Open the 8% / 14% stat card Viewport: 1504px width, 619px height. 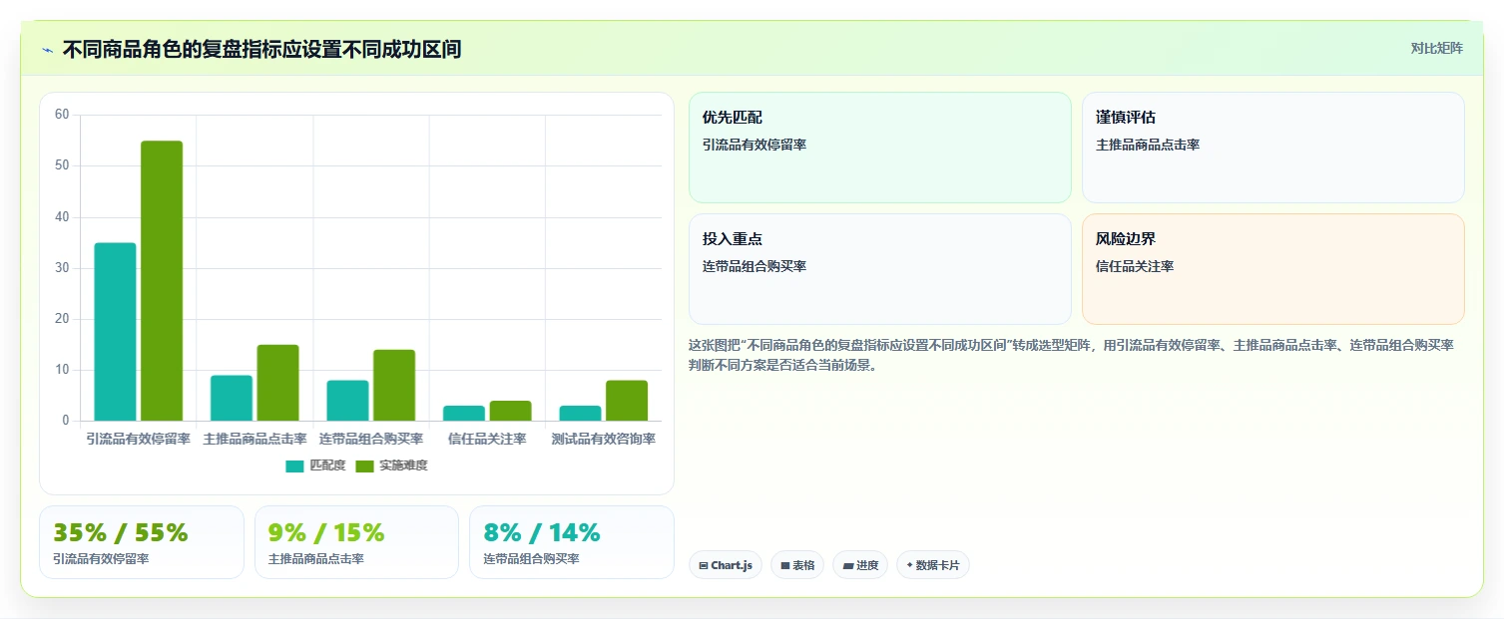pos(572,542)
